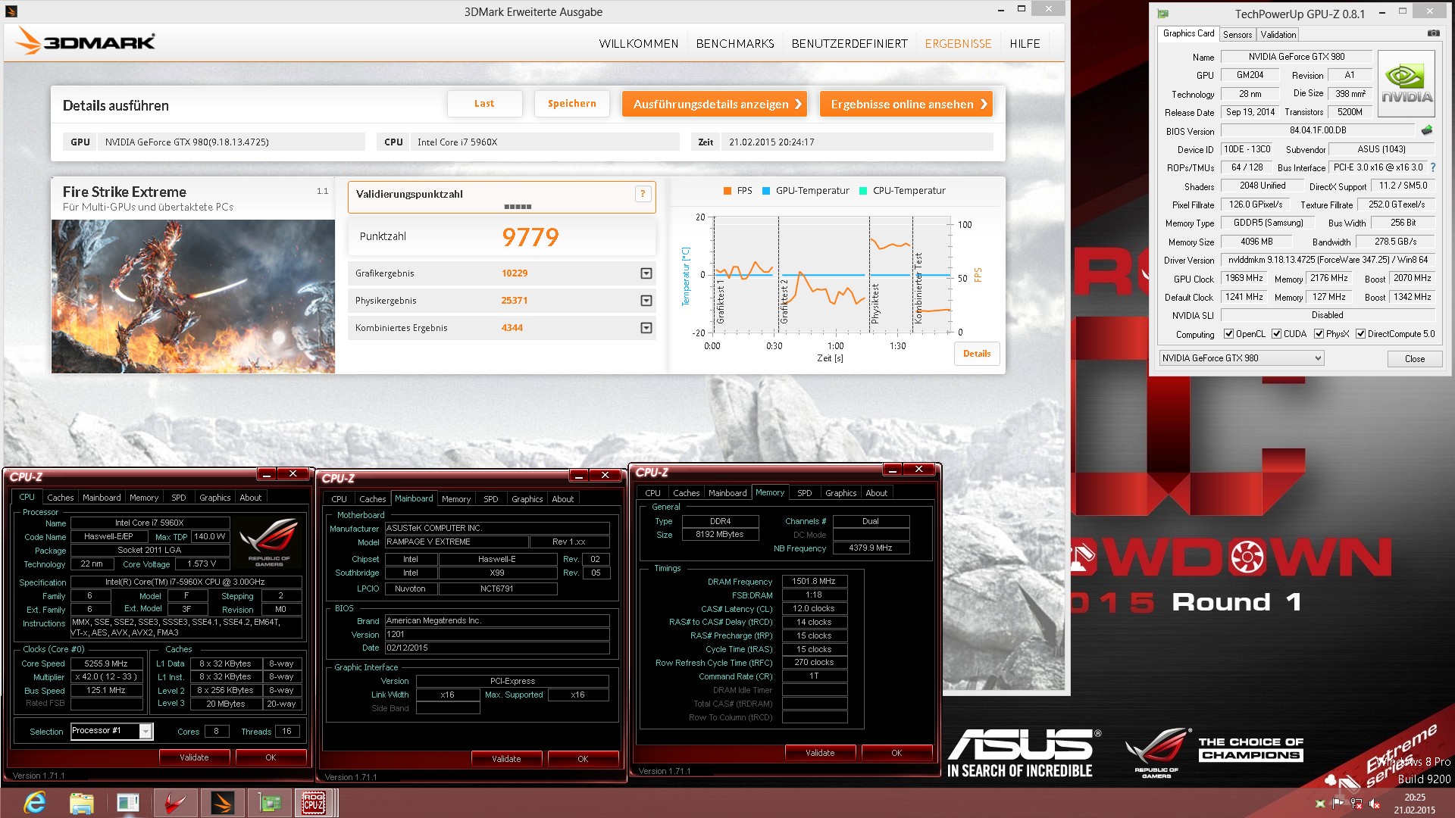Toggle the PhysX checkbox in GPU-Z
This screenshot has height=818, width=1455.
(1319, 334)
